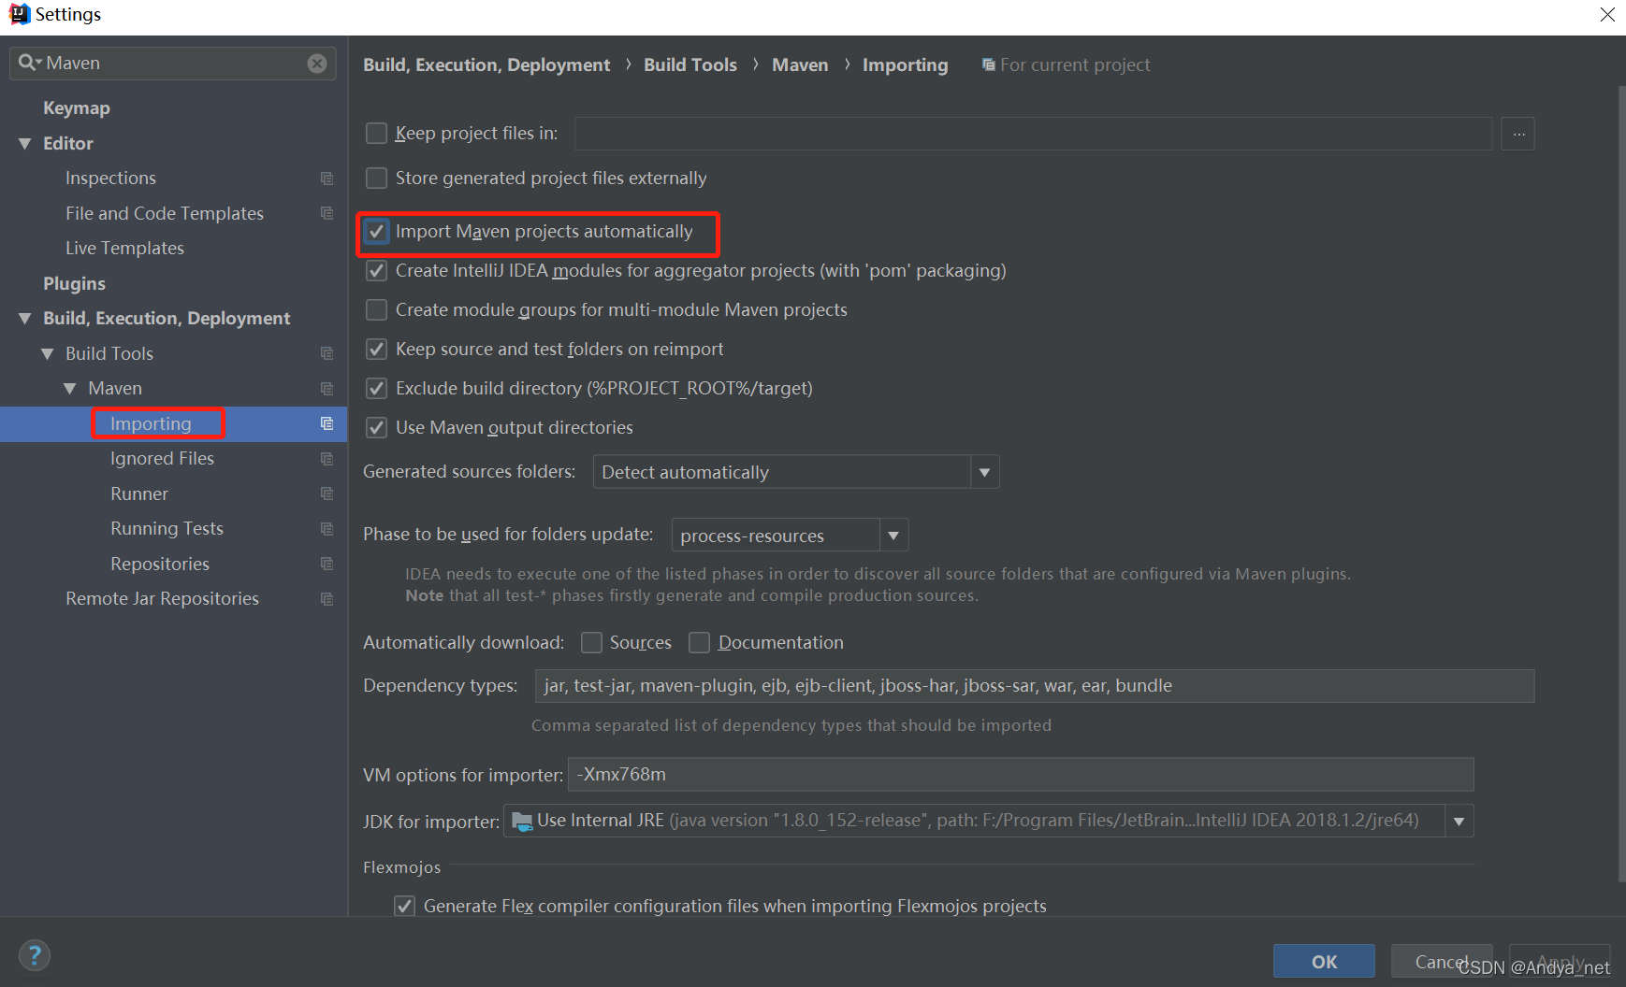Viewport: 1626px width, 987px height.
Task: Click inside the Maven settings search field
Action: 173,64
